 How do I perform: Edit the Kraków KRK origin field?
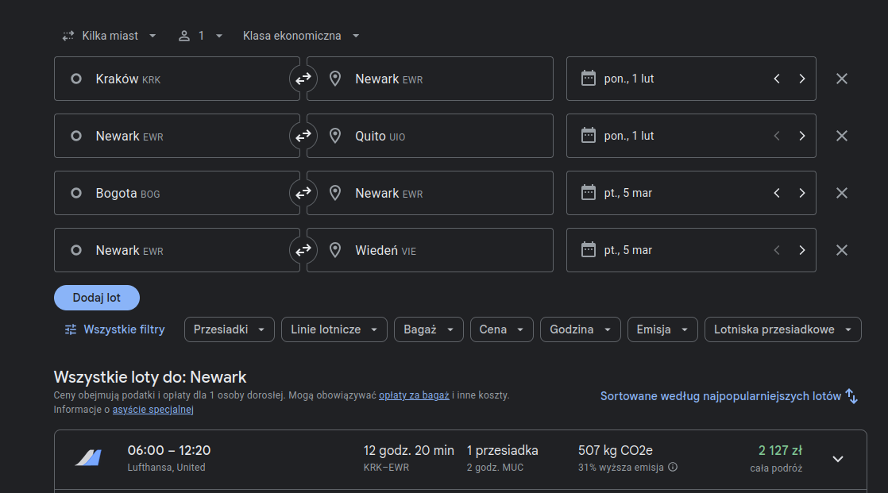[176, 79]
